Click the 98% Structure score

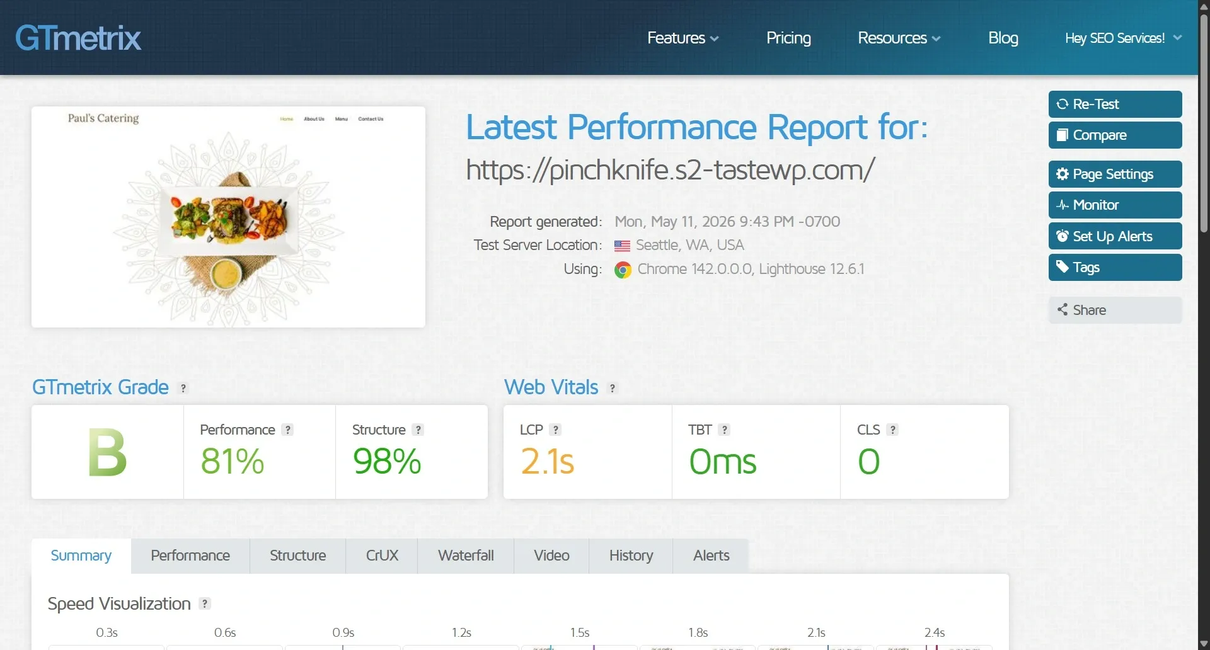[x=387, y=461]
